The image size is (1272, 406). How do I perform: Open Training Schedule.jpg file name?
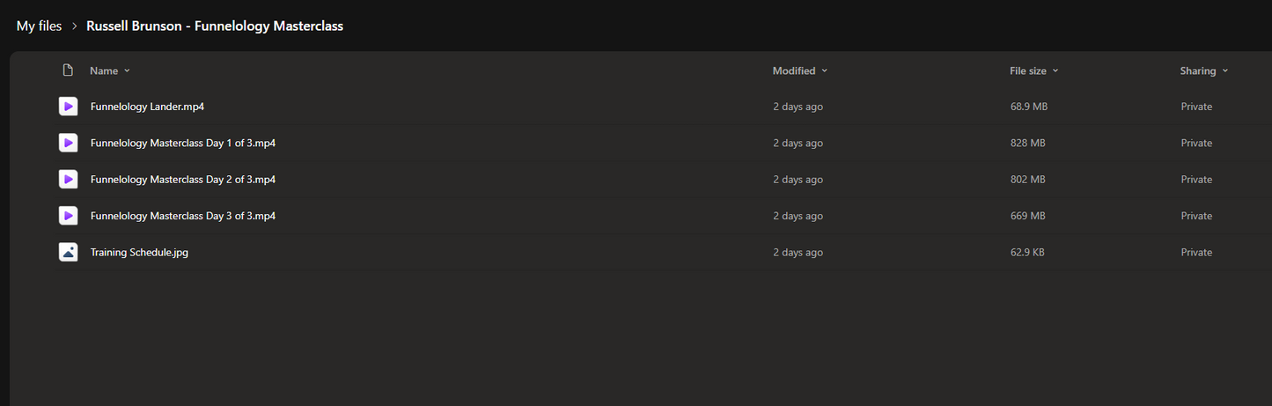pyautogui.click(x=139, y=252)
